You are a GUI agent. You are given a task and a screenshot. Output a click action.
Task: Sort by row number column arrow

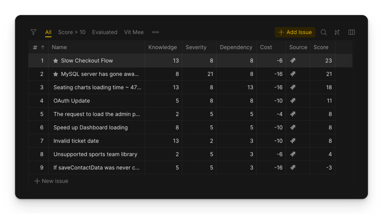tap(43, 48)
